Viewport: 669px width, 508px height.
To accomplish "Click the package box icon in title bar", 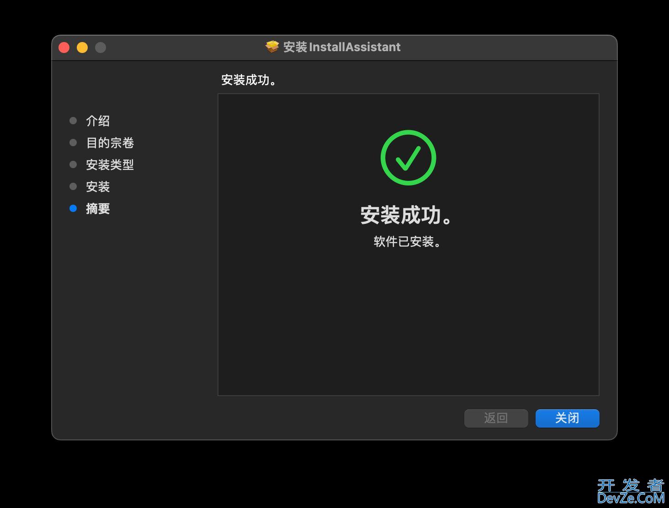I will [272, 47].
